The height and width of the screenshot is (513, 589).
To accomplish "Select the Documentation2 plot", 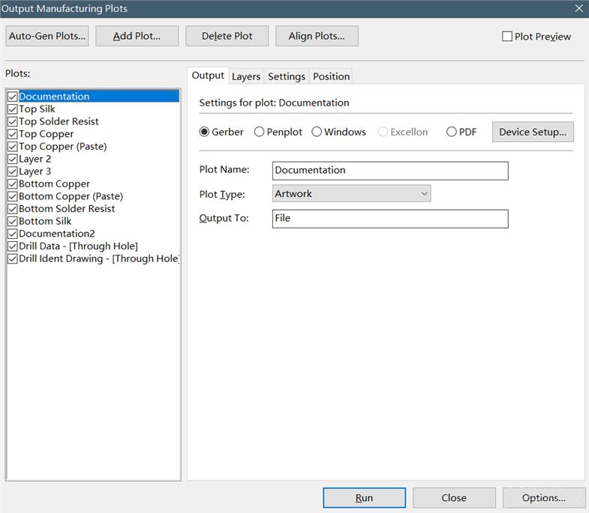I will pos(57,234).
